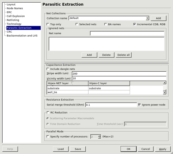Toggle Incremental CDB, RDB checkbox
Viewport: 173px width, 154px height.
(135, 24)
